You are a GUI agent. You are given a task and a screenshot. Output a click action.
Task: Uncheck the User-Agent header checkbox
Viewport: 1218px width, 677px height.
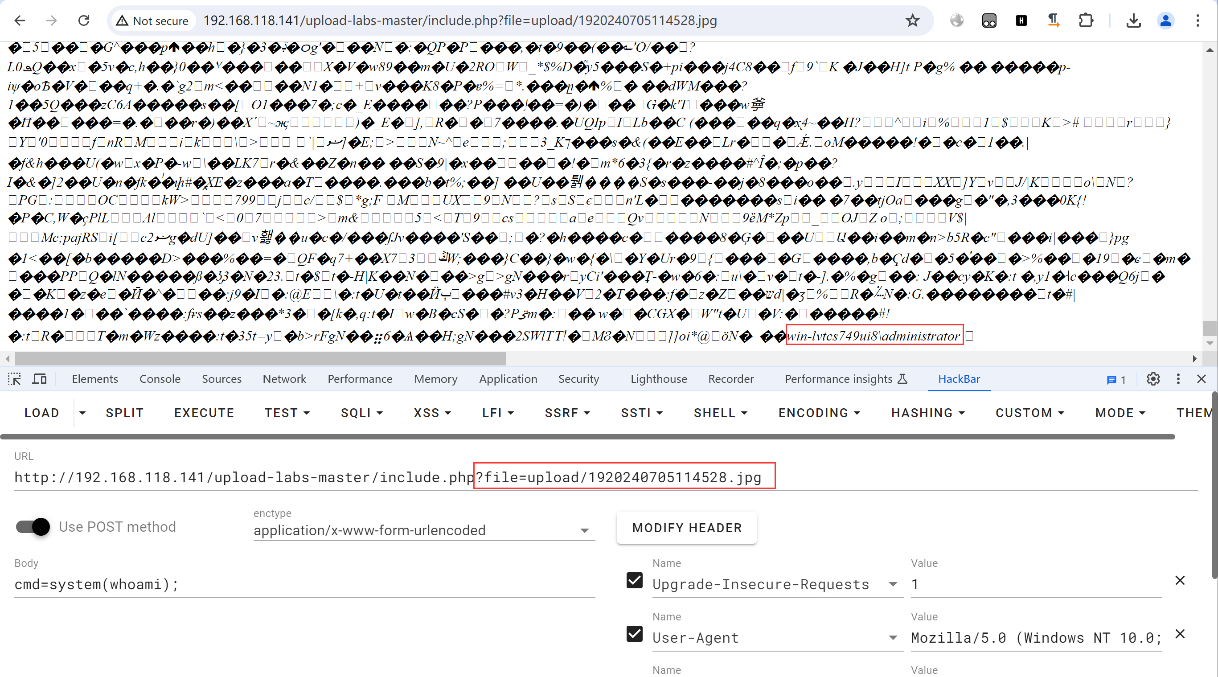coord(634,633)
